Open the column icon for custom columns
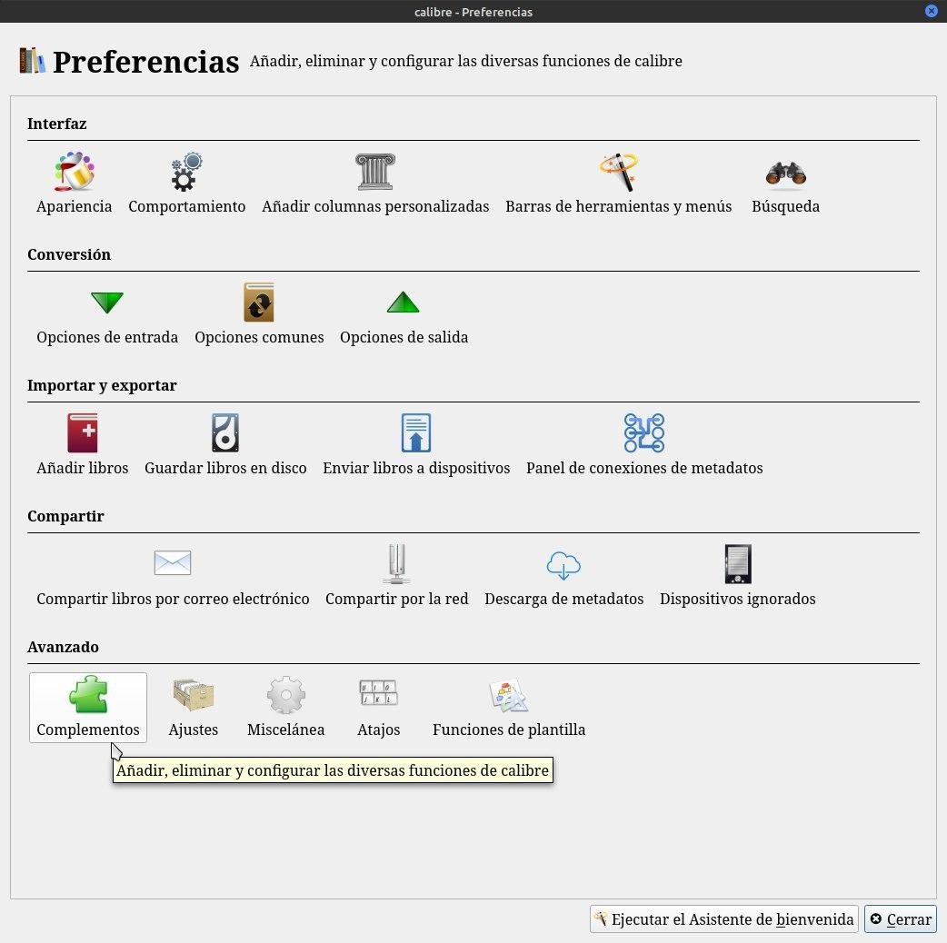This screenshot has width=947, height=943. click(x=375, y=172)
